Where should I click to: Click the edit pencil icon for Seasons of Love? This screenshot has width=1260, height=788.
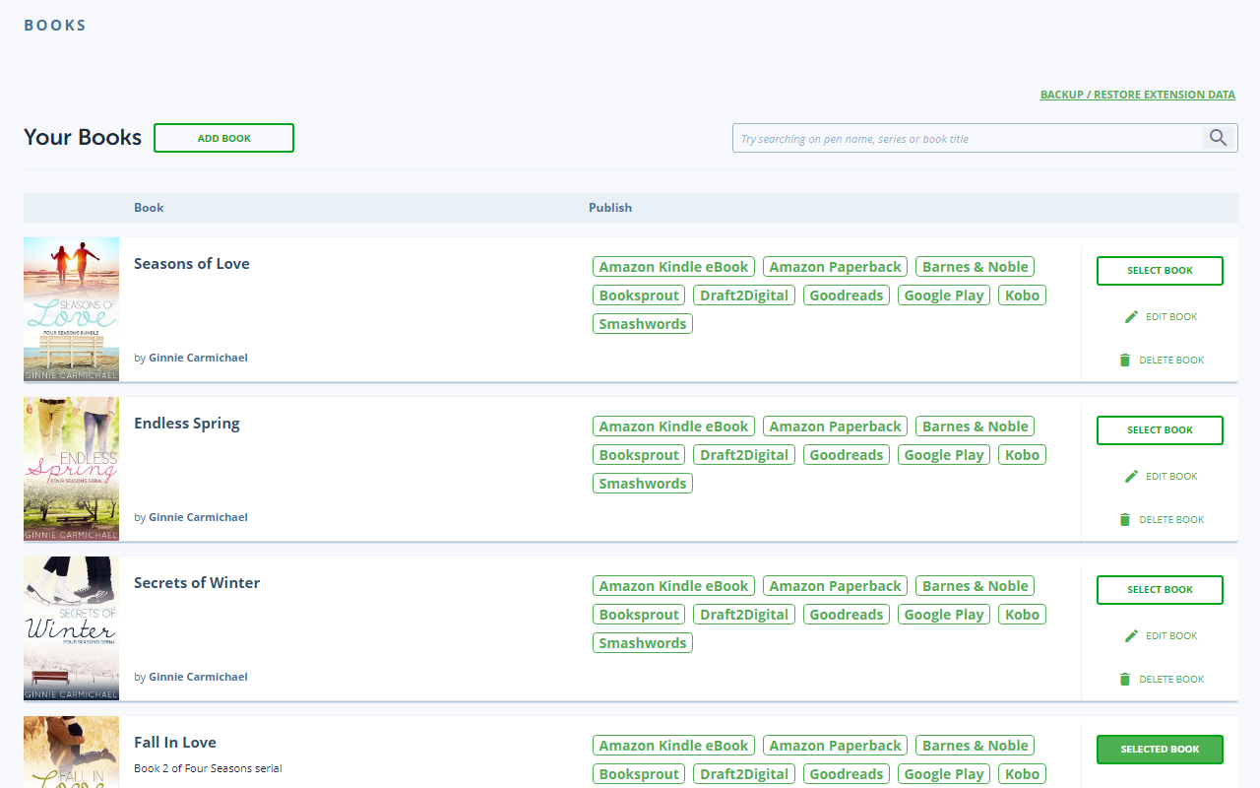tap(1131, 316)
